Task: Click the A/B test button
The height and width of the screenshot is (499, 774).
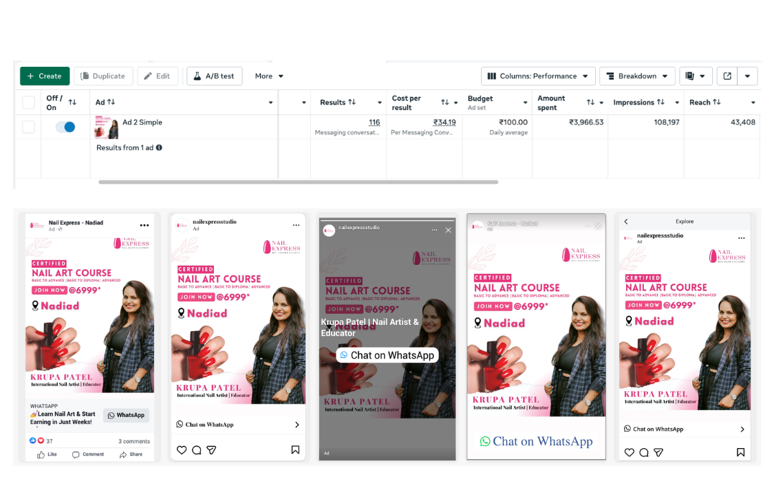Action: point(214,76)
